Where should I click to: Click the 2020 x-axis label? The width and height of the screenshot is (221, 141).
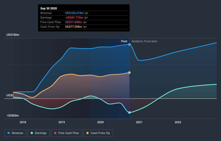100,122
